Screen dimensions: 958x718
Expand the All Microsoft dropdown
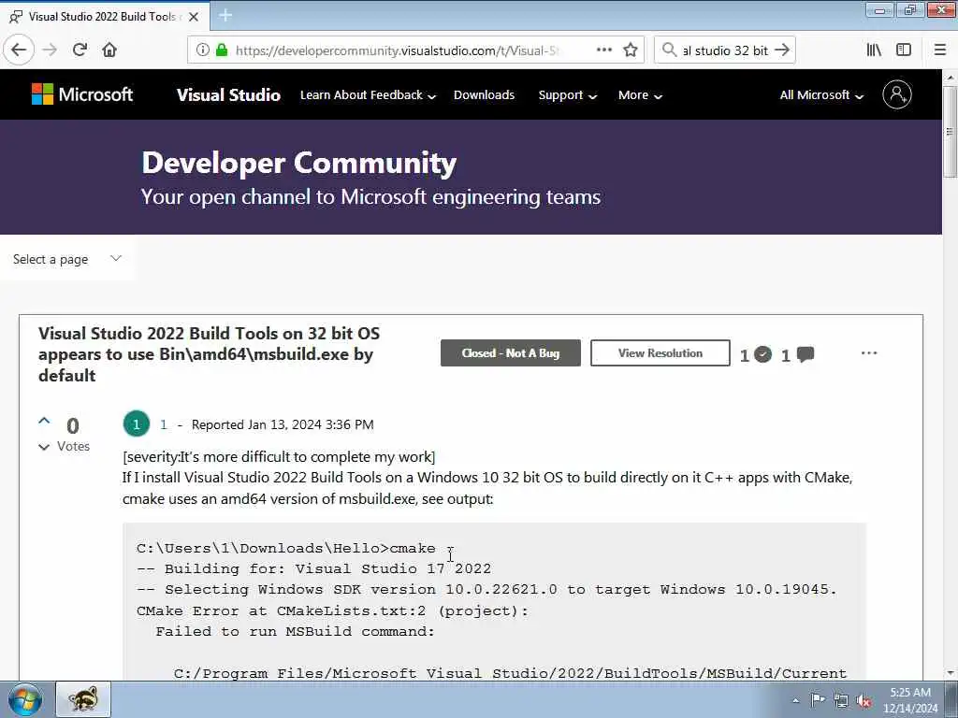click(x=821, y=95)
